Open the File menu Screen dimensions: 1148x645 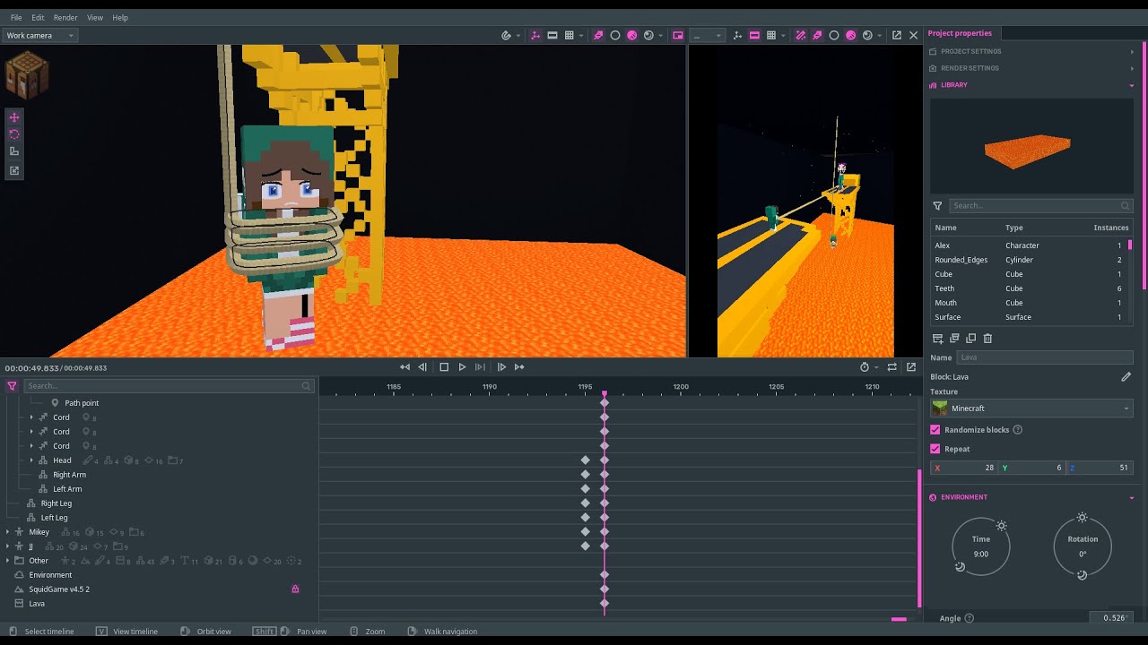16,18
